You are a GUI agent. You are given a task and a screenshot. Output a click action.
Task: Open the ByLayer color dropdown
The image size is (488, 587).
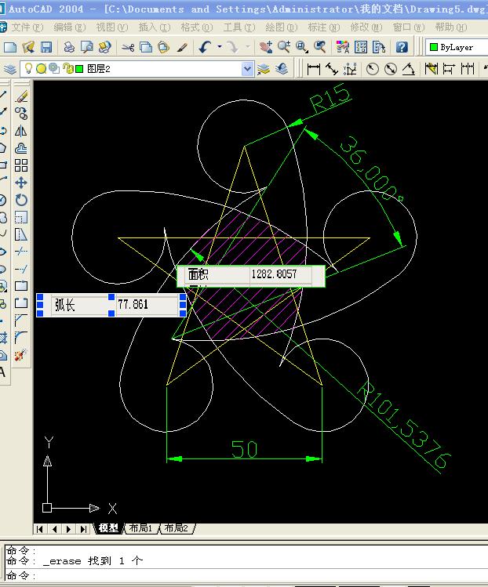[x=457, y=47]
